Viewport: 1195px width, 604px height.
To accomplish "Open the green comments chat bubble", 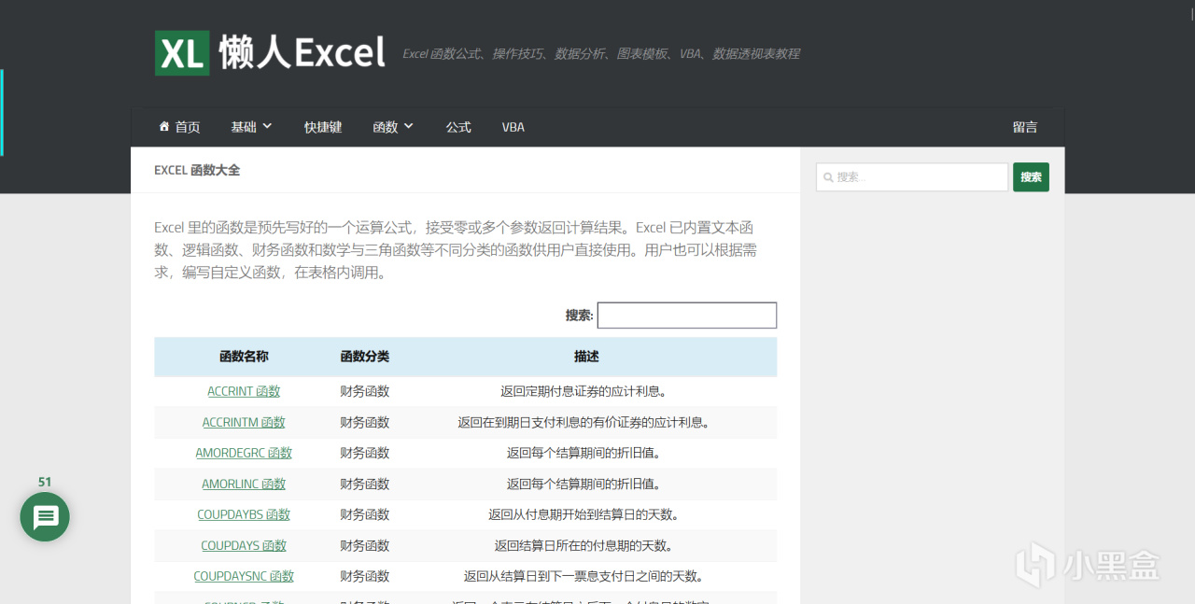I will click(45, 516).
